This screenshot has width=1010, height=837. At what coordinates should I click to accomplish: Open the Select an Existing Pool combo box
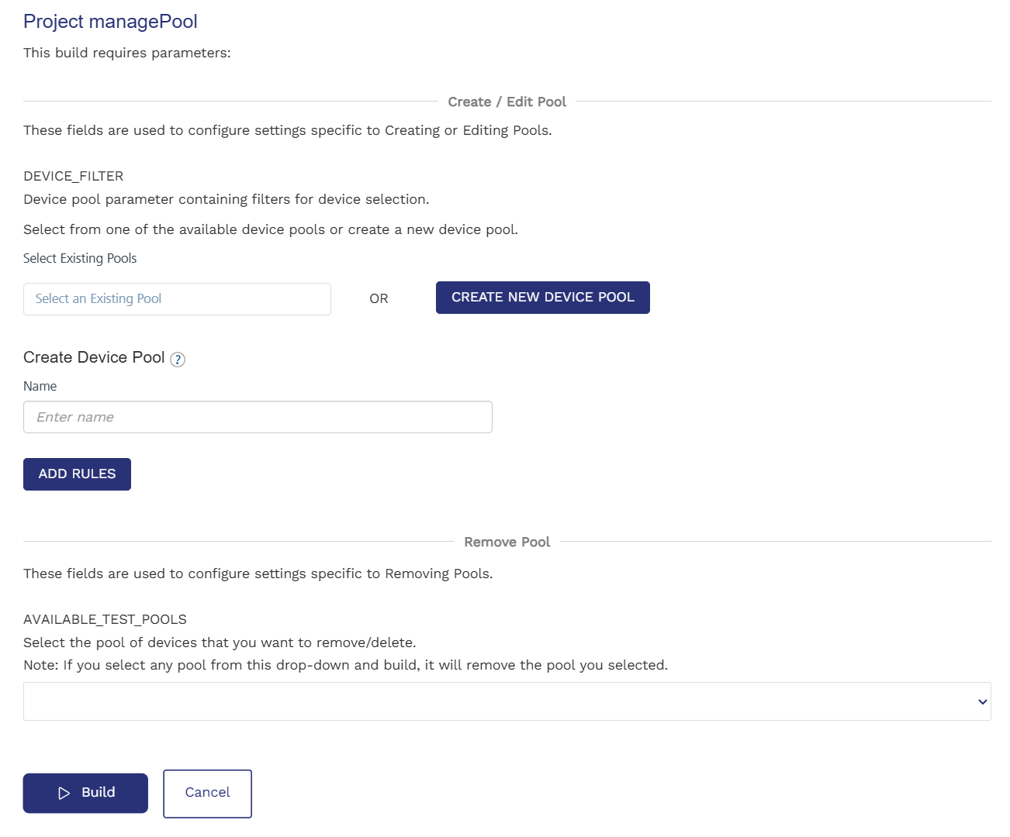click(x=177, y=299)
